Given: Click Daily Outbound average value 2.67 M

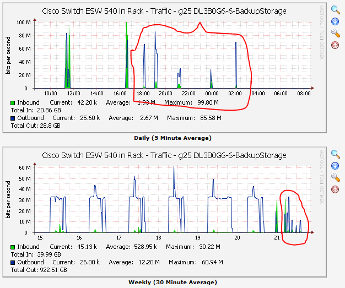Looking at the screenshot, I should point(149,118).
